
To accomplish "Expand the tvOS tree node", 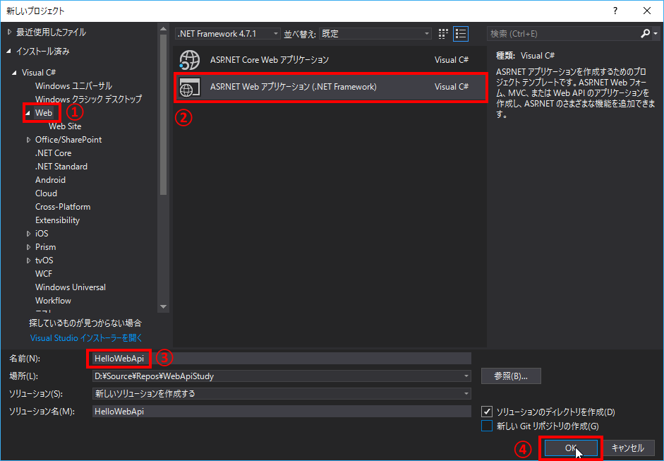I will (x=28, y=261).
